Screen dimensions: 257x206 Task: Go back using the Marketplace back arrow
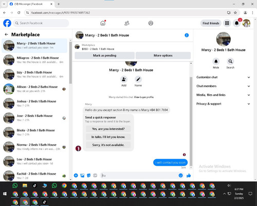click(x=6, y=35)
